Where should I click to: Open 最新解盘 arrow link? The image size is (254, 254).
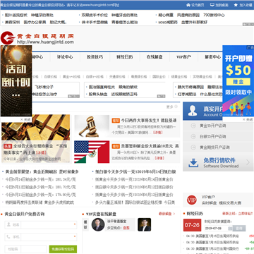167,214
